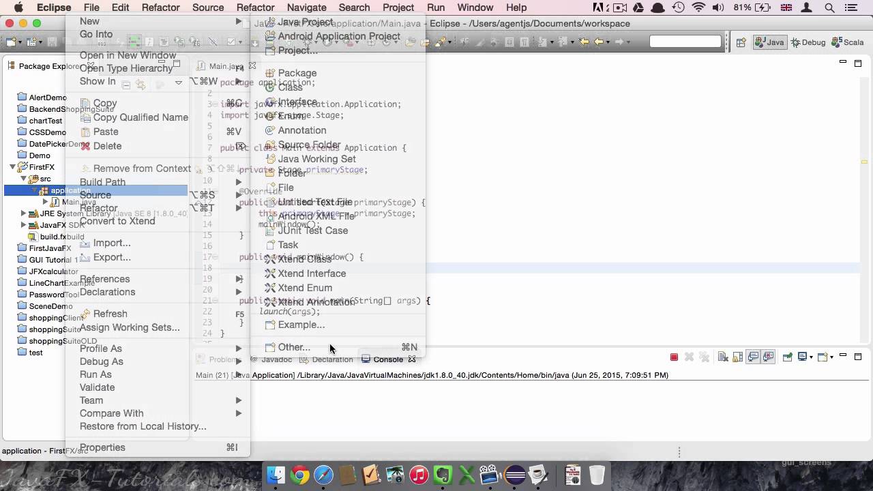Switch to the Scala perspective
The image size is (873, 491).
point(847,42)
